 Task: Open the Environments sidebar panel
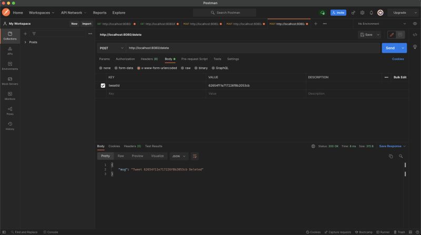click(x=10, y=66)
